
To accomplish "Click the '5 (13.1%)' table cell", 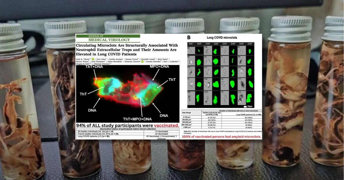I will pyautogui.click(x=212, y=127).
